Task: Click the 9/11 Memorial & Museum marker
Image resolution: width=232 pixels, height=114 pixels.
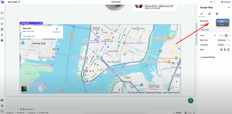Action: [87, 58]
